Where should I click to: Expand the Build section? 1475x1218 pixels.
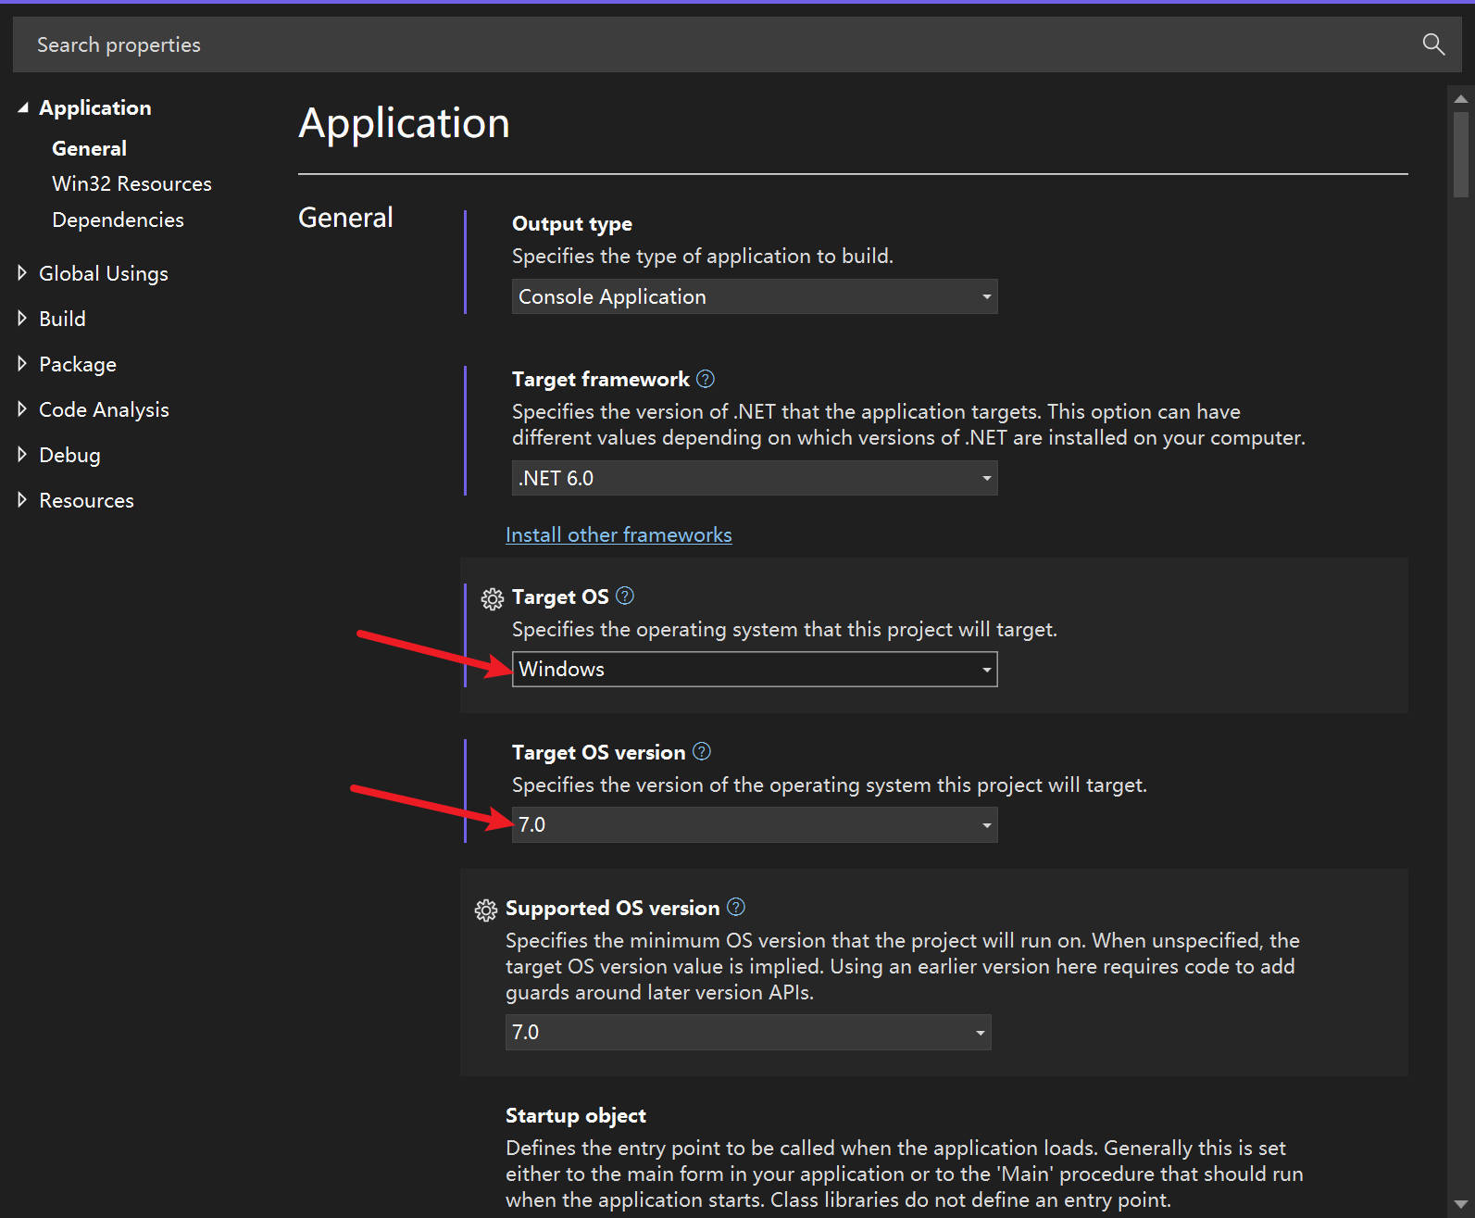pyautogui.click(x=23, y=319)
